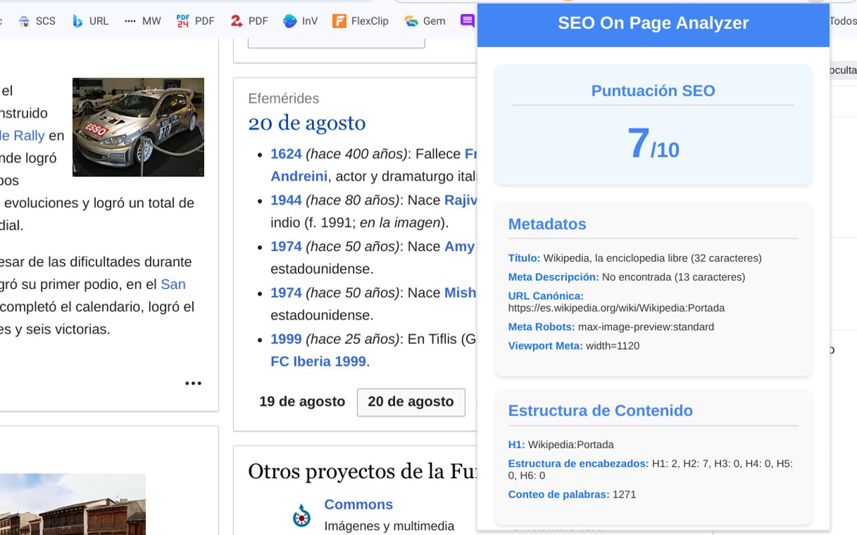Open the SCS bookmark
The image size is (857, 535).
coord(37,21)
